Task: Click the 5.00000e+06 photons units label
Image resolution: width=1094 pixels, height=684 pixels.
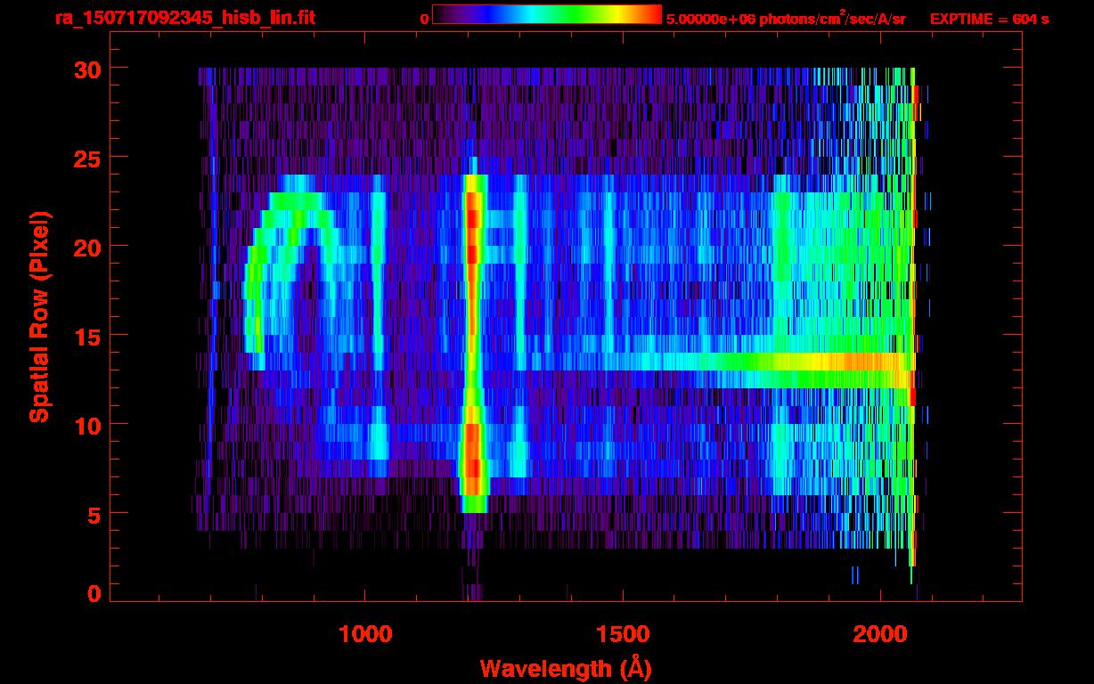Action: 785,18
